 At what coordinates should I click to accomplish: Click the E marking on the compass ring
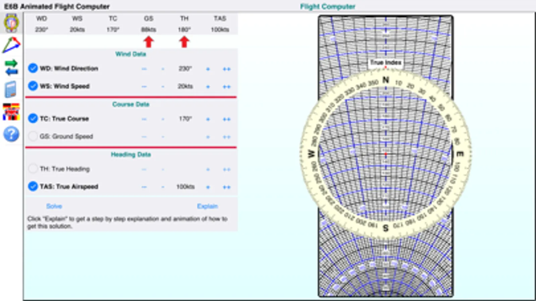(460, 154)
